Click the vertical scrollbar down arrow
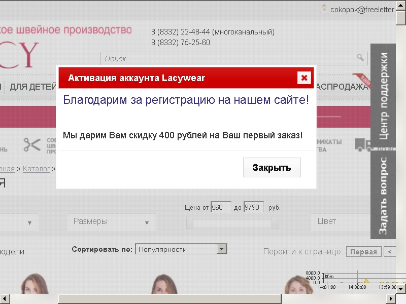This screenshot has height=304, width=406. tap(401, 289)
